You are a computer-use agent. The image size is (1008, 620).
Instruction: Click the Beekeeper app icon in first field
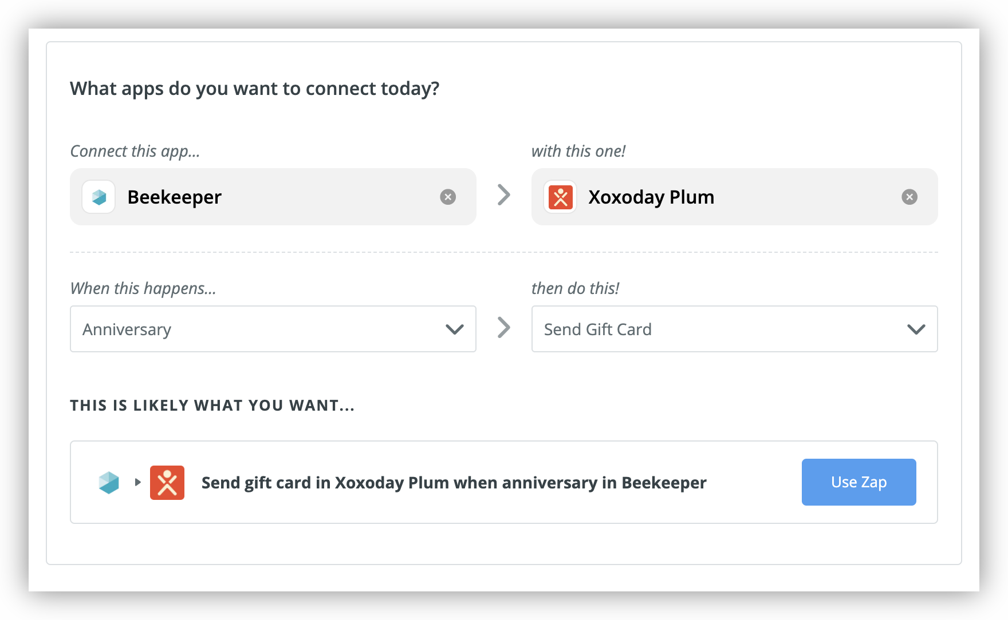tap(99, 197)
